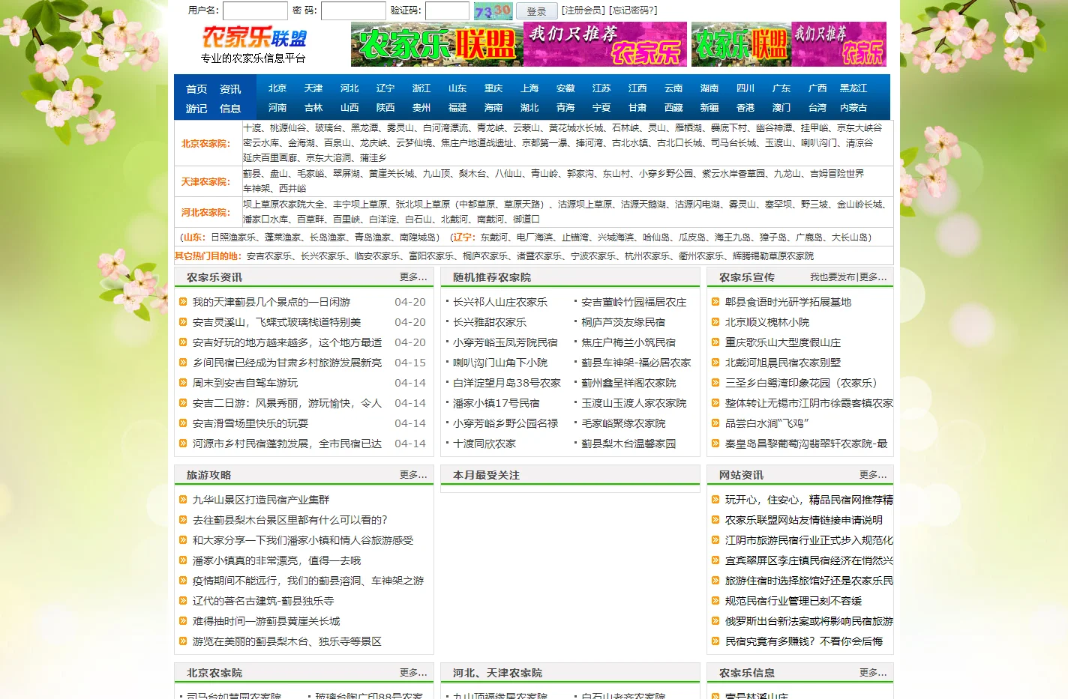1068x699 pixels.
Task: Open 信息 navigation item
Action: click(230, 109)
